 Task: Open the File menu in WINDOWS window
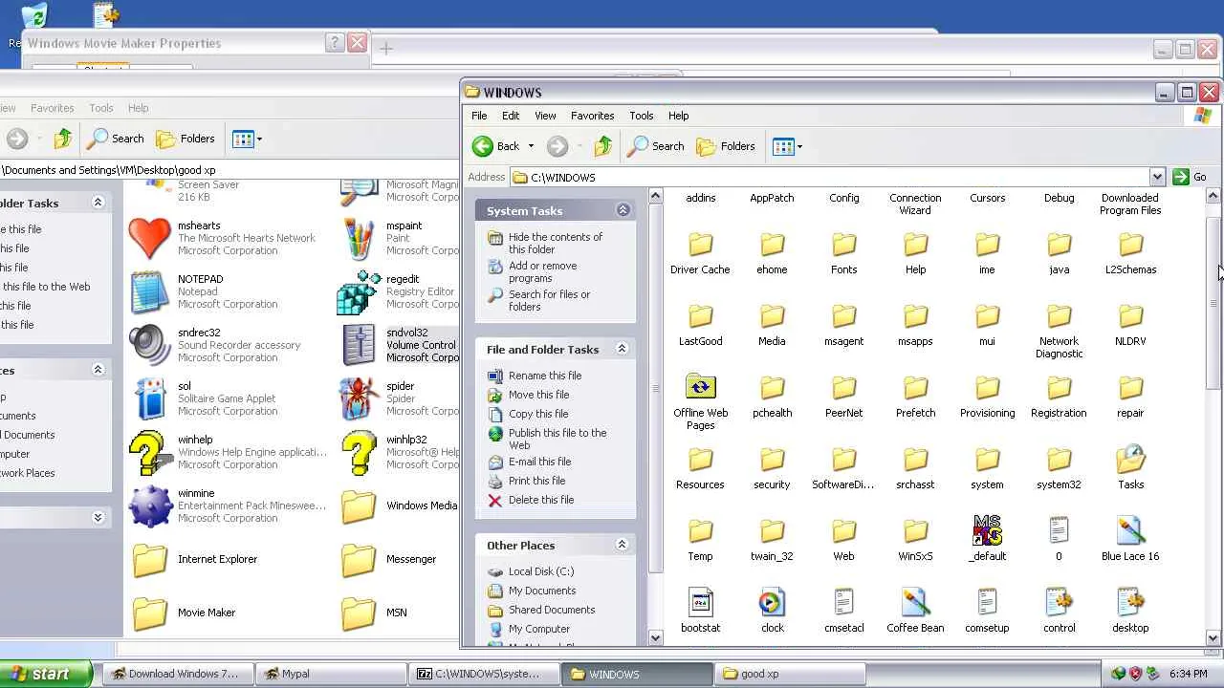click(x=479, y=116)
